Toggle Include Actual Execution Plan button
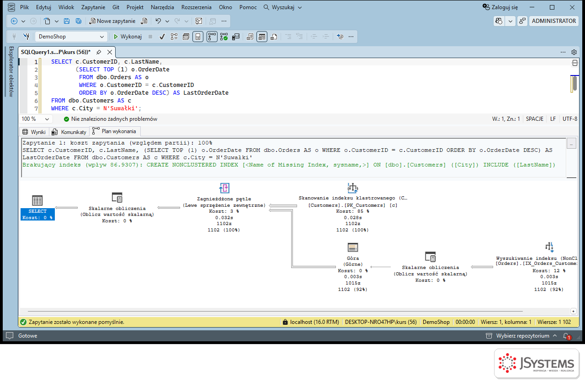Viewport: 585px width, 382px height. click(212, 37)
